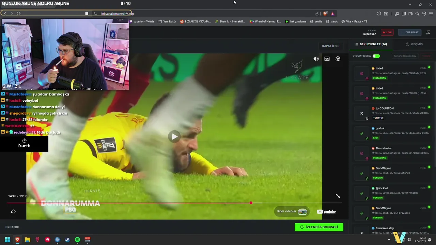Open Brave browser from taskbar

pyautogui.click(x=17, y=240)
